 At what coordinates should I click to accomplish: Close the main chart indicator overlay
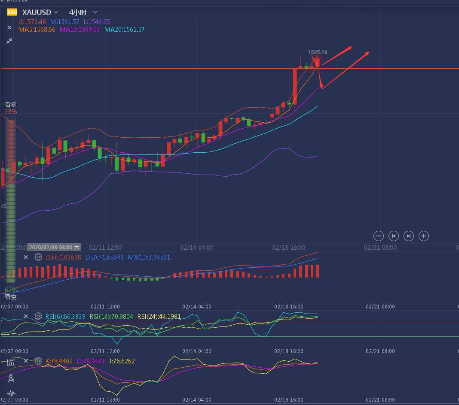pos(9,27)
